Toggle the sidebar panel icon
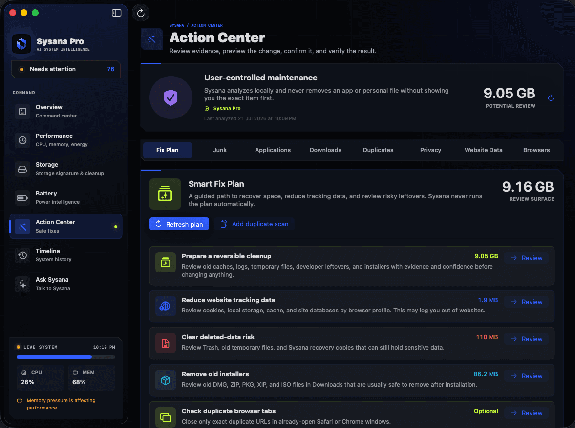 pyautogui.click(x=116, y=13)
